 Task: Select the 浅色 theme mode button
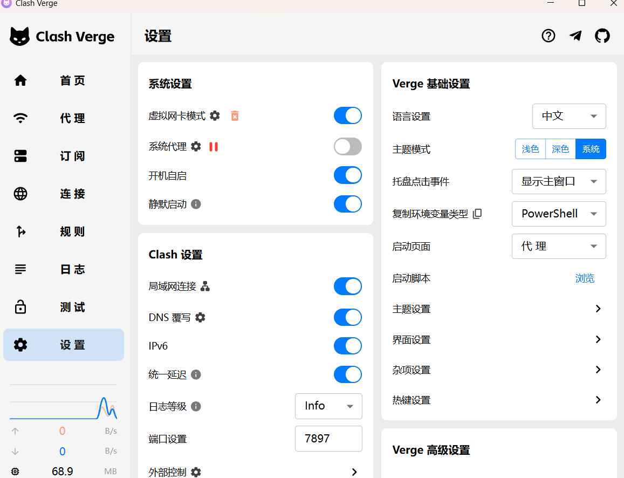tap(530, 149)
